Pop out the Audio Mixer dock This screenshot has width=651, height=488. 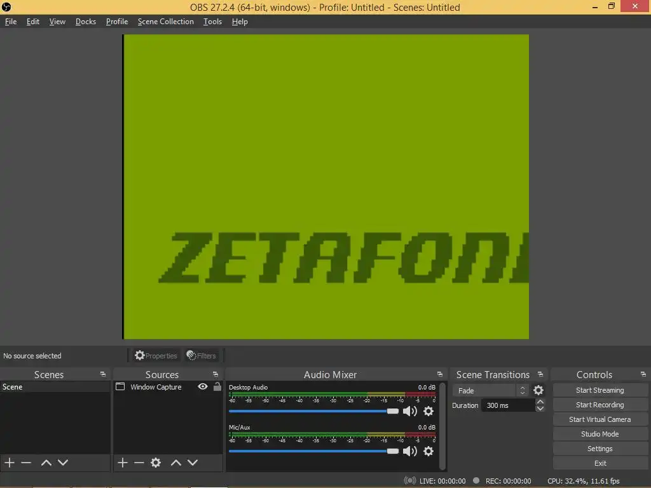[x=440, y=374]
